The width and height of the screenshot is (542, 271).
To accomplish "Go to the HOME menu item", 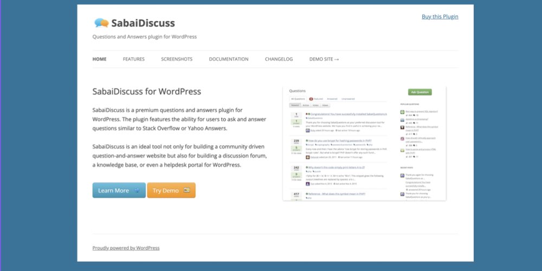I will point(100,59).
